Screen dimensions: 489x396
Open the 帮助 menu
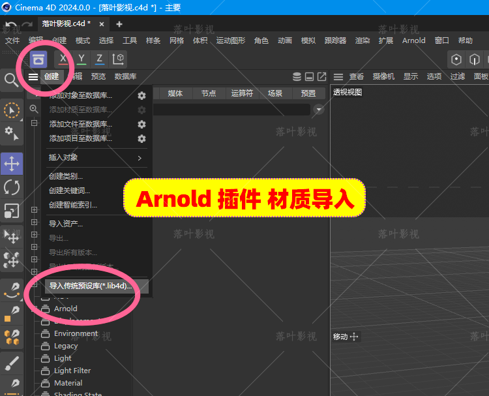(466, 40)
